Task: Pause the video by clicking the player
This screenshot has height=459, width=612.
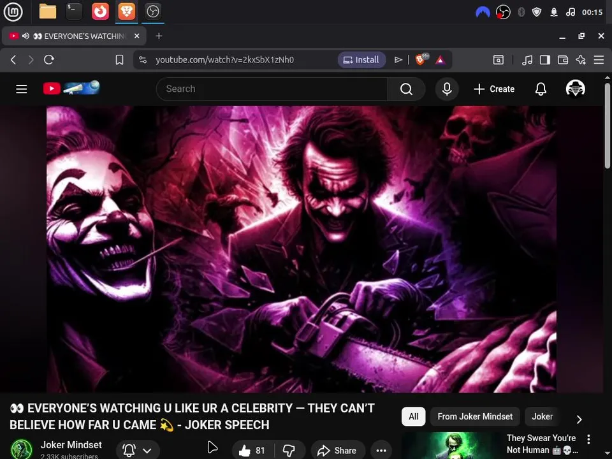Action: (x=302, y=249)
